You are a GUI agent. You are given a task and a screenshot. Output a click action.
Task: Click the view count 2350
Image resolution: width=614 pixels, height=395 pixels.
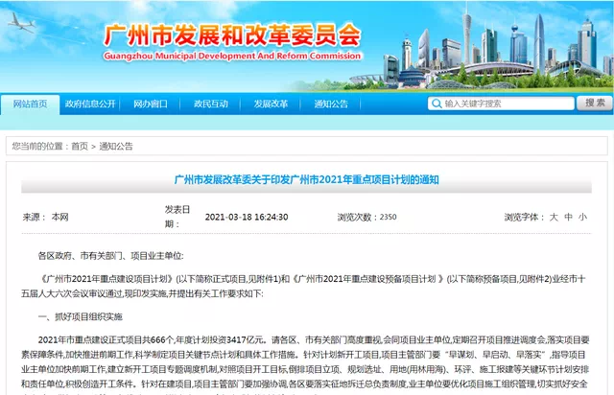[x=388, y=217]
